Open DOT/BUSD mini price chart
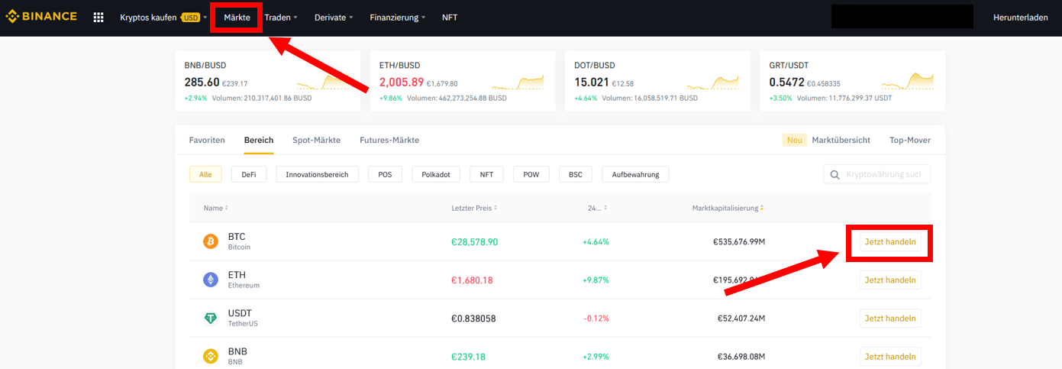Screen dimensions: 1062x369 (713, 81)
